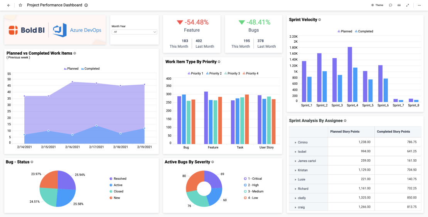The width and height of the screenshot is (428, 217).
Task: Click info icon beside Project Performance Dashboard title
Action: (x=86, y=5)
